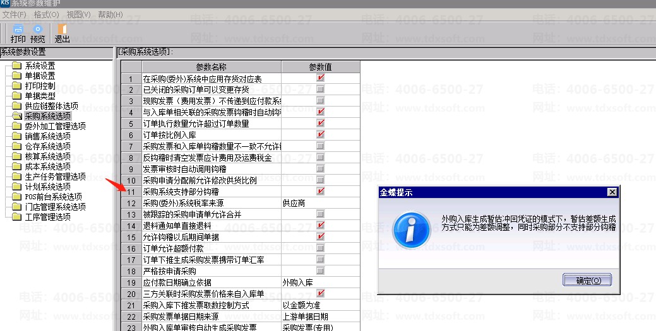Select the 销售系统选项 folder icon

(x=17, y=136)
